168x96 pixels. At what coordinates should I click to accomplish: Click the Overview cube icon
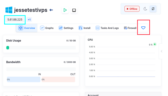[21, 28]
